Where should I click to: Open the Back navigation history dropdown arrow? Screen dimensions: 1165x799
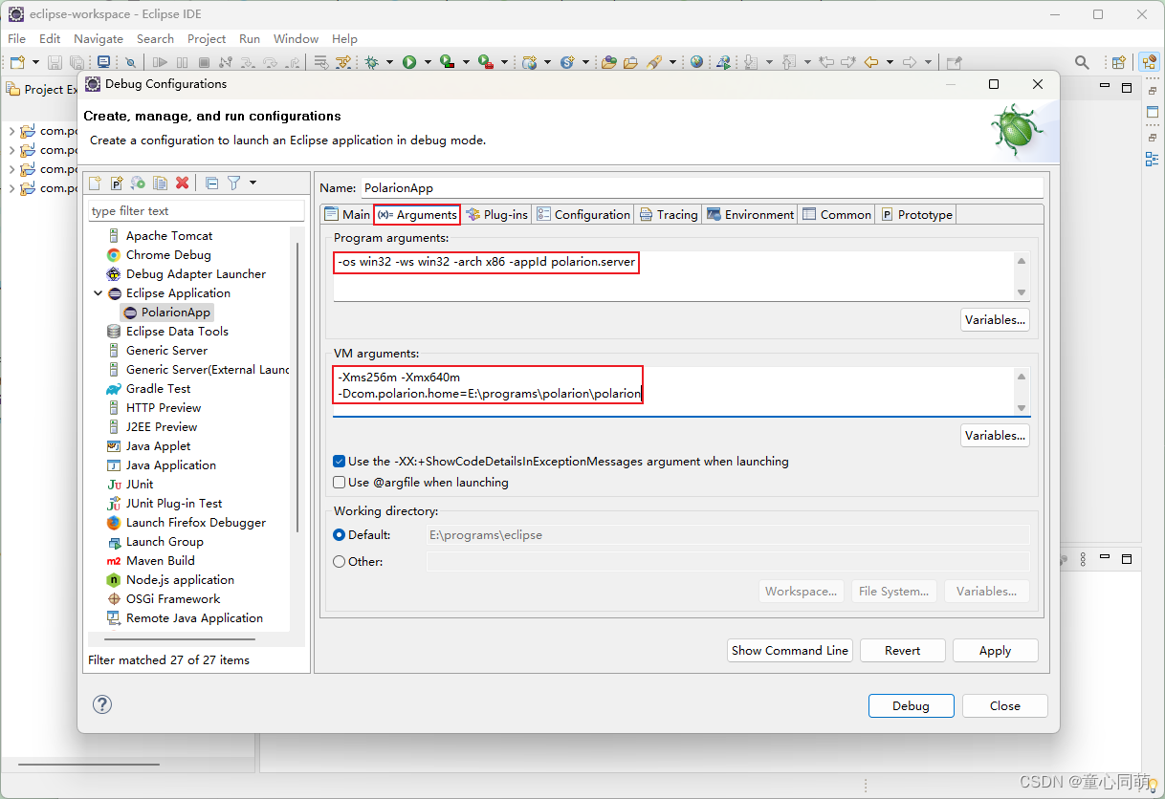[x=890, y=62]
